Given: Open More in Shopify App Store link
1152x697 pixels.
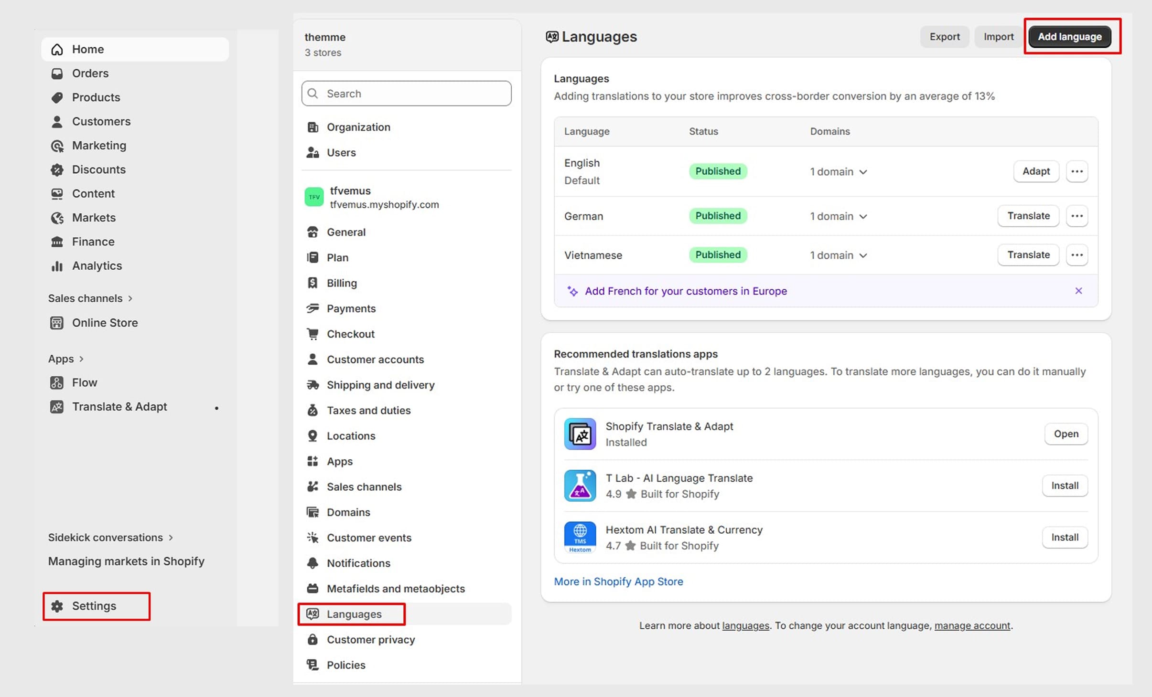Looking at the screenshot, I should 618,581.
